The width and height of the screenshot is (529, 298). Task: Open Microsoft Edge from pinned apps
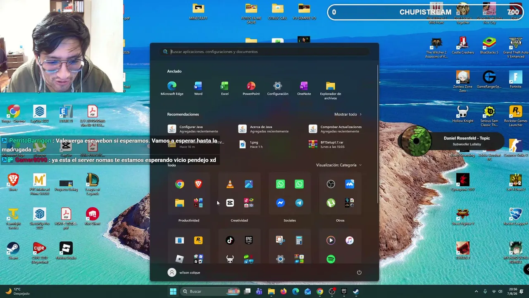172,89
